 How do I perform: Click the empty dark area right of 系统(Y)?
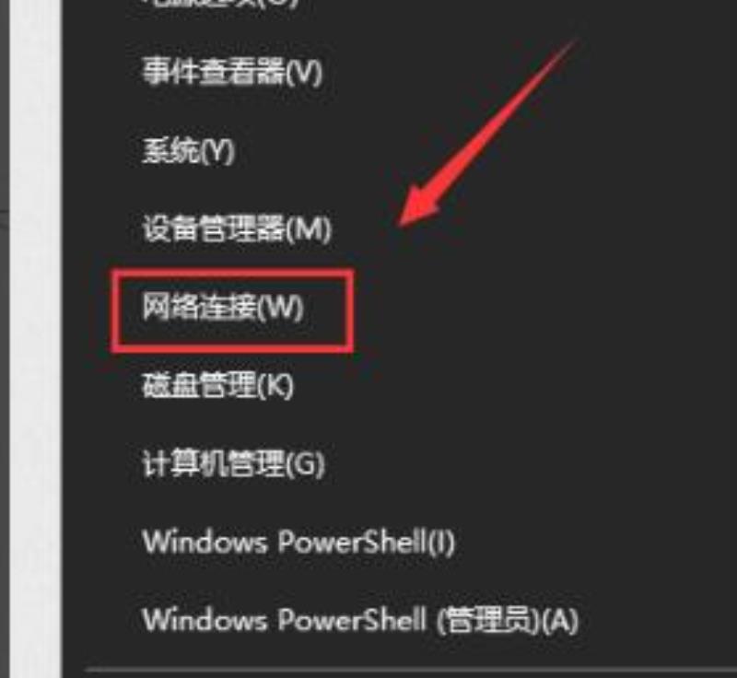click(329, 151)
